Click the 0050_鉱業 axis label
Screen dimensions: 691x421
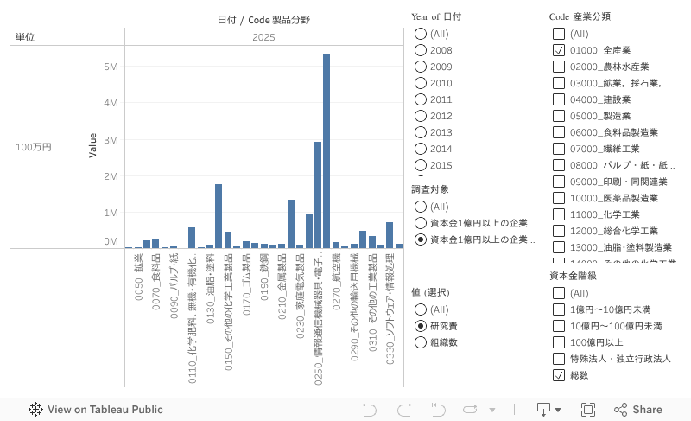[138, 277]
